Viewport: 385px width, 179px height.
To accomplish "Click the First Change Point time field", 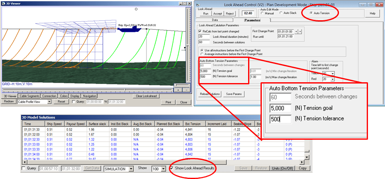I will coord(285,31).
